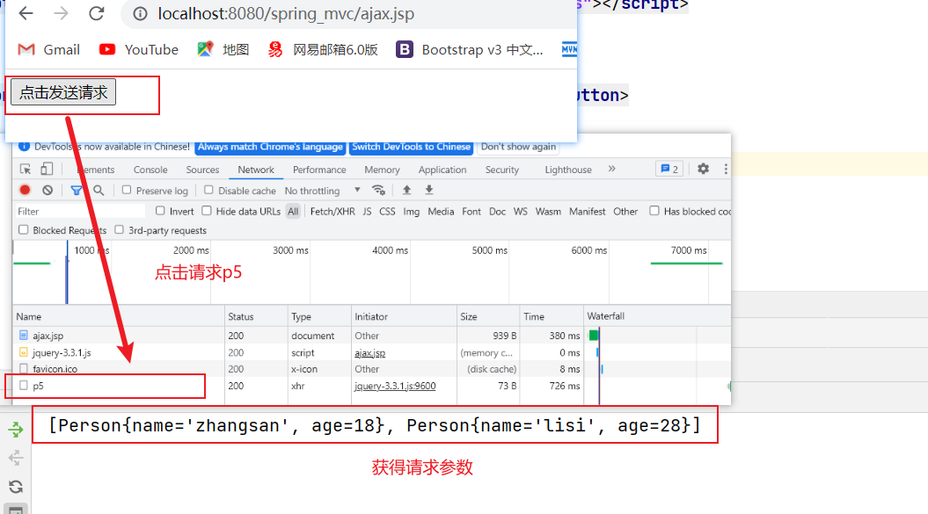
Task: Open the 地图 maps bookmark
Action: point(223,50)
